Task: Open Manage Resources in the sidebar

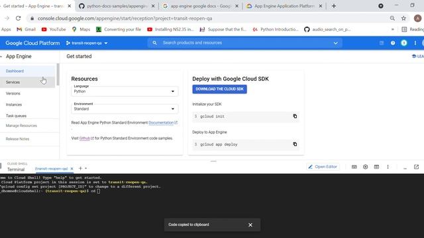Action: coord(21,126)
